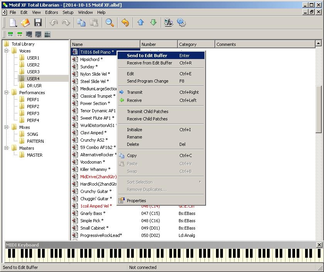Open the File menu
This screenshot has height=272, width=324.
[x=13, y=12]
